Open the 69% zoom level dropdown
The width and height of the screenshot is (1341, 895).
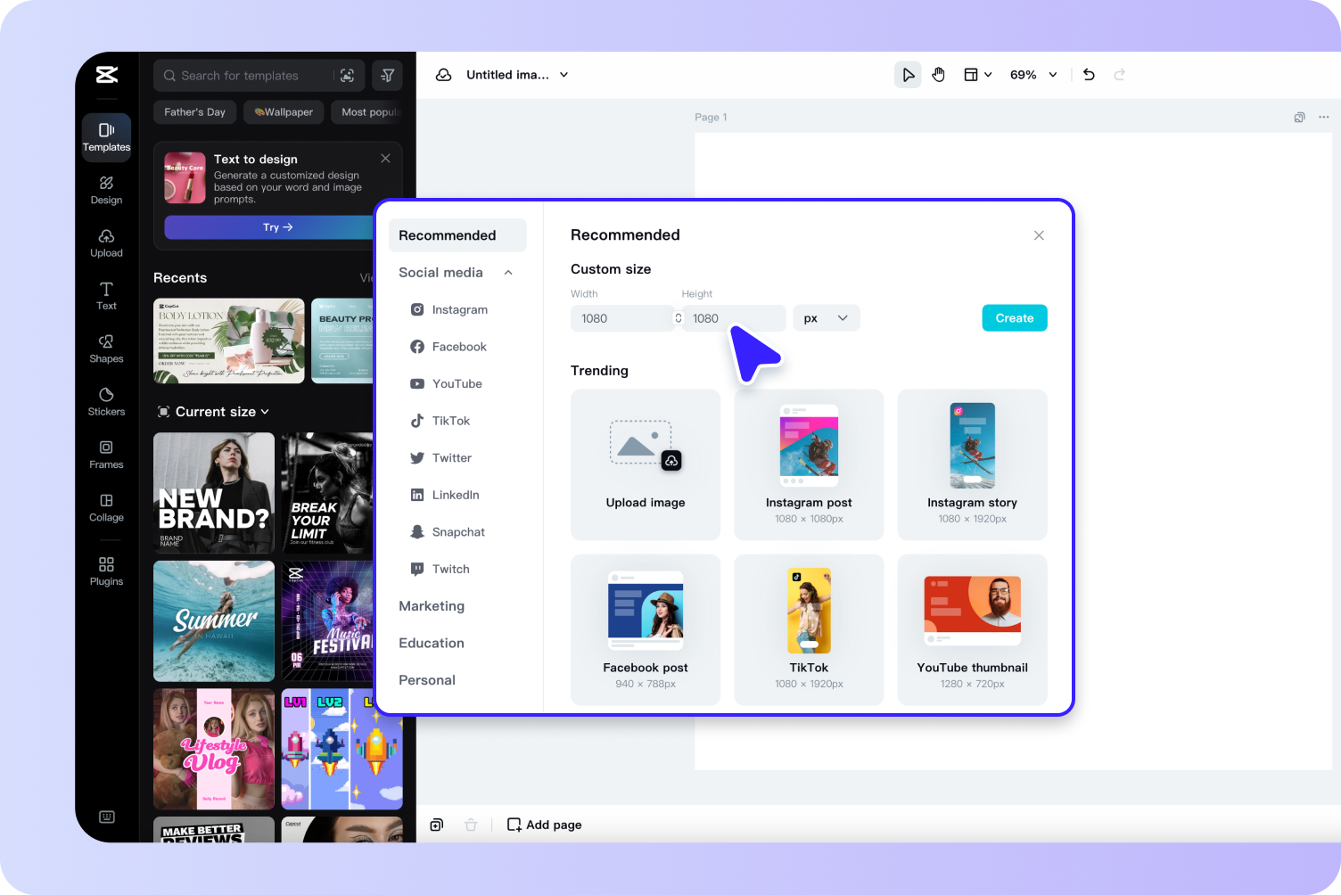(x=1032, y=74)
